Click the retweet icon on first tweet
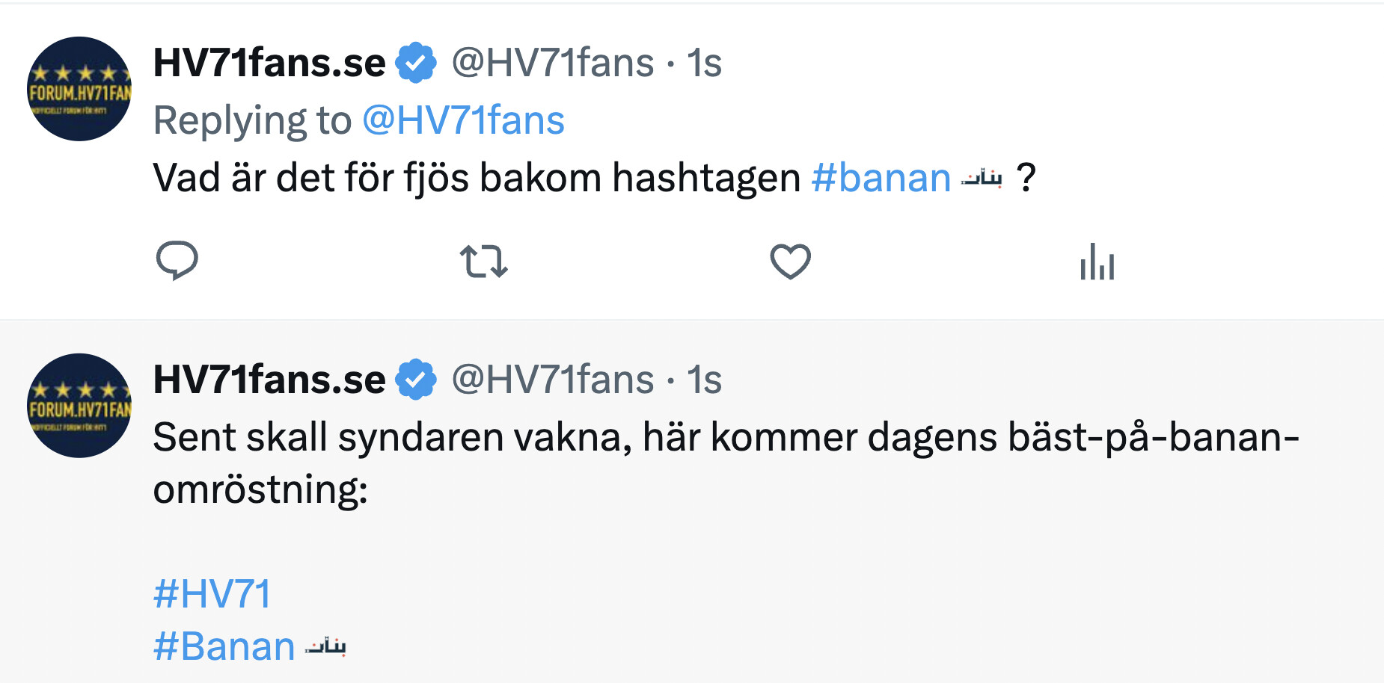This screenshot has width=1384, height=683. pos(483,262)
